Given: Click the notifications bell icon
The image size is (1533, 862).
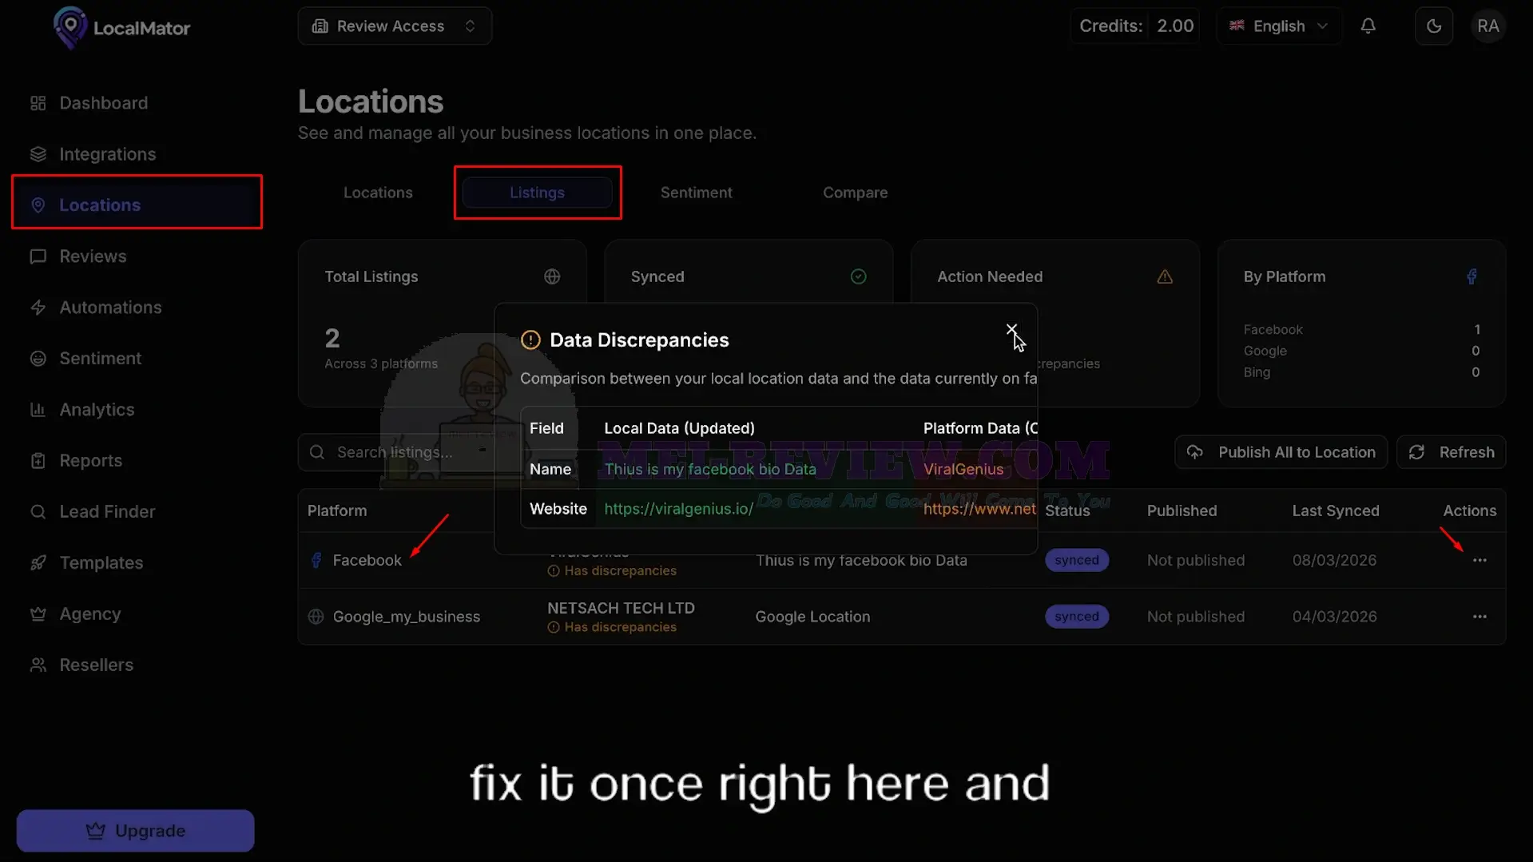Looking at the screenshot, I should click(x=1368, y=26).
